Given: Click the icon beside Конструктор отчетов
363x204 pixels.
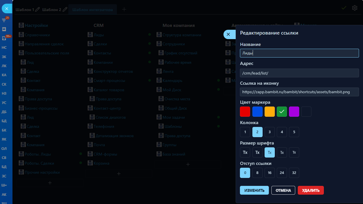Looking at the screenshot, I should (90, 71).
